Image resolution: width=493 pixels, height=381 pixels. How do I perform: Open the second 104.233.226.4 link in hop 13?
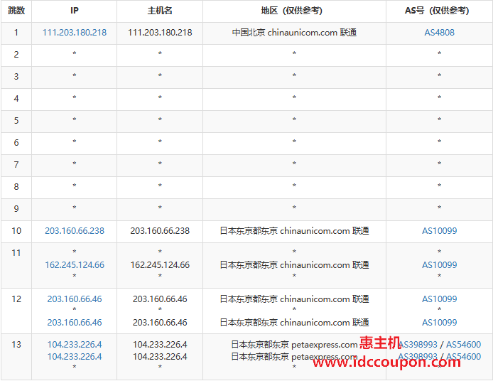tap(75, 356)
